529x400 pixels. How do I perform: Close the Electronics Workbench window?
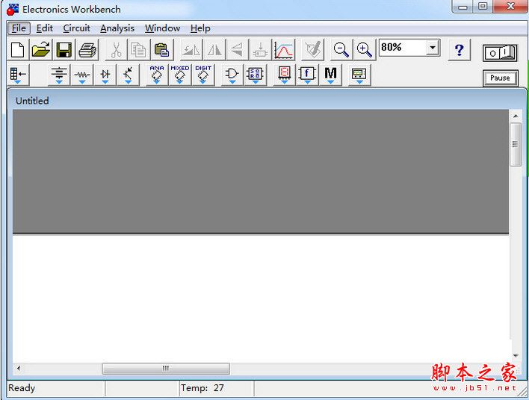(x=510, y=7)
